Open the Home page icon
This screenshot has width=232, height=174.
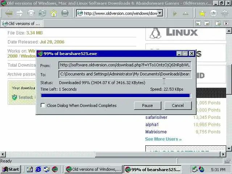tap(54, 13)
